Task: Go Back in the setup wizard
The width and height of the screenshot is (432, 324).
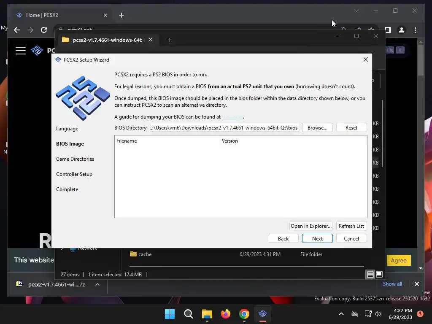Action: pyautogui.click(x=283, y=239)
